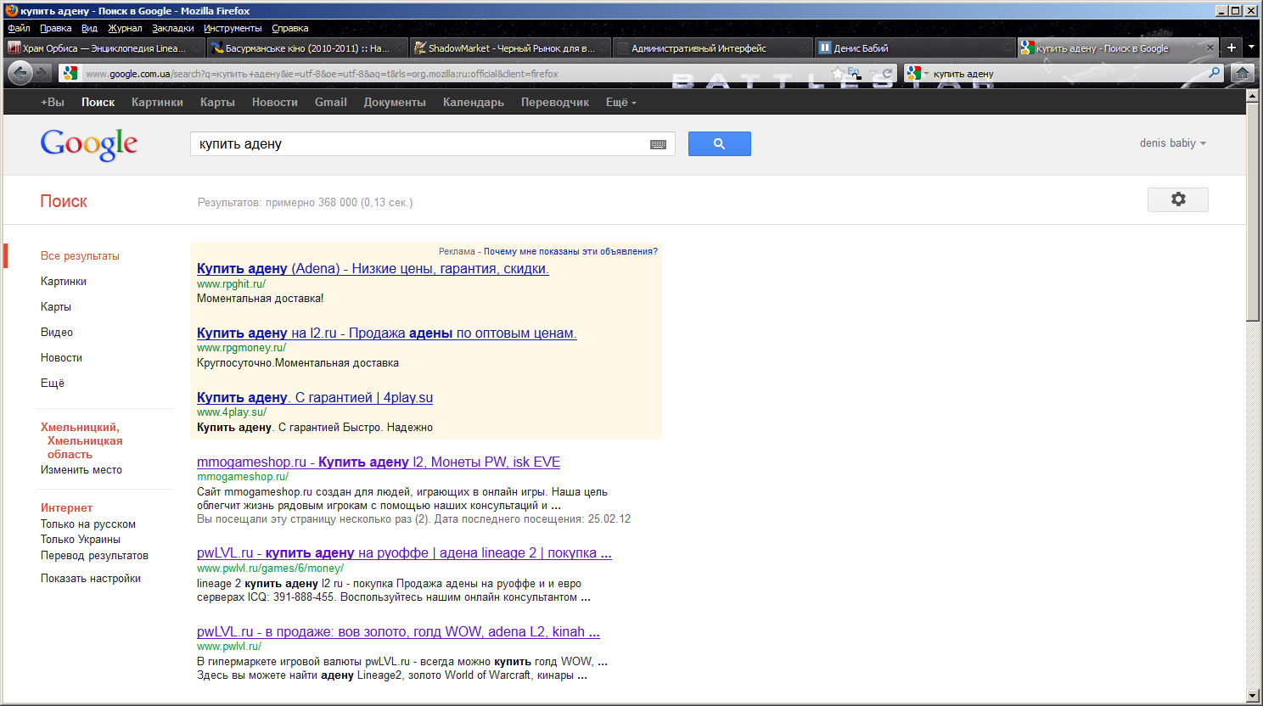Switch to the Административный Интерфейс tab
This screenshot has width=1263, height=706.
pyautogui.click(x=712, y=48)
